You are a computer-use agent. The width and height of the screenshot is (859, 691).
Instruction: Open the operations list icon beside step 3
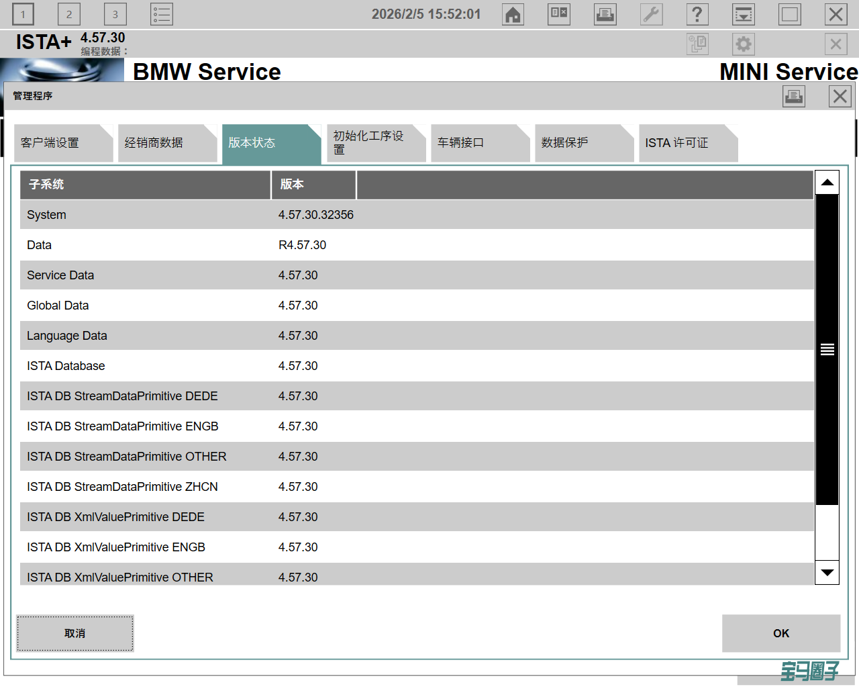click(x=162, y=14)
